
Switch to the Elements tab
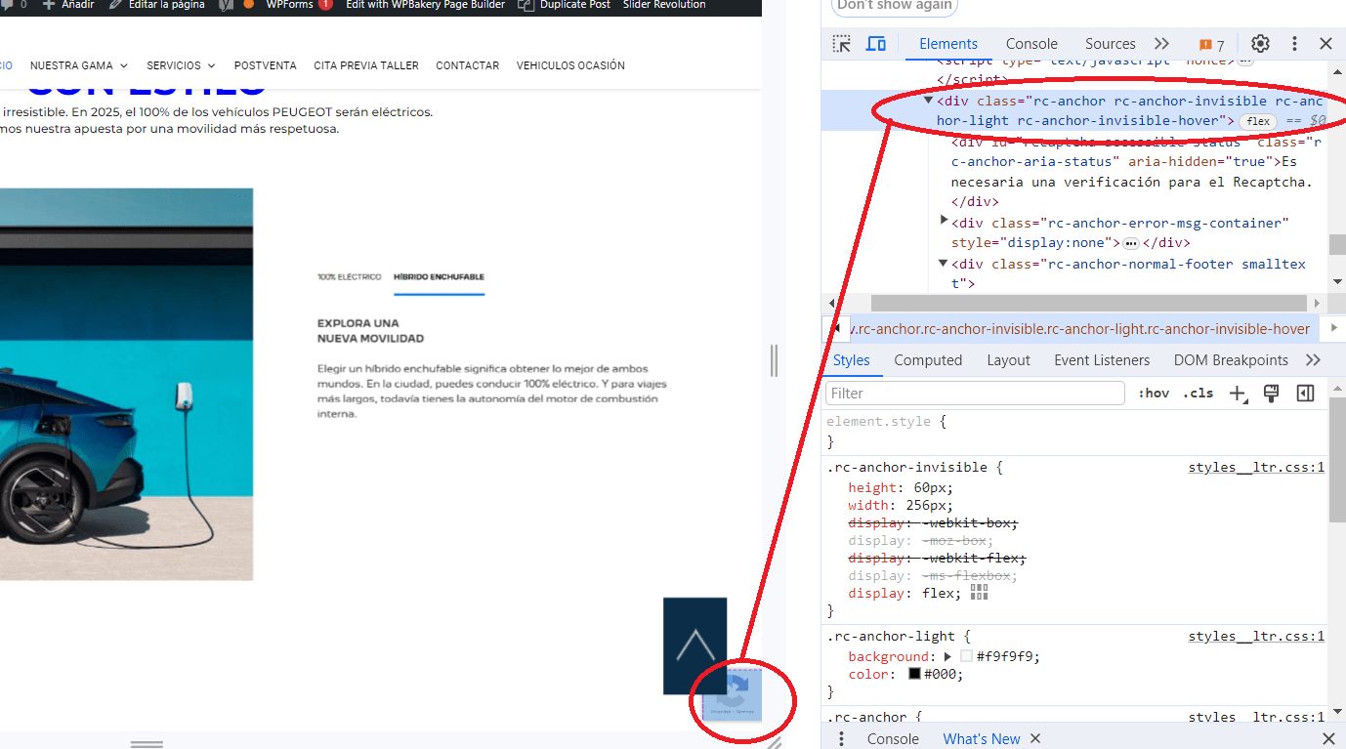pos(947,44)
